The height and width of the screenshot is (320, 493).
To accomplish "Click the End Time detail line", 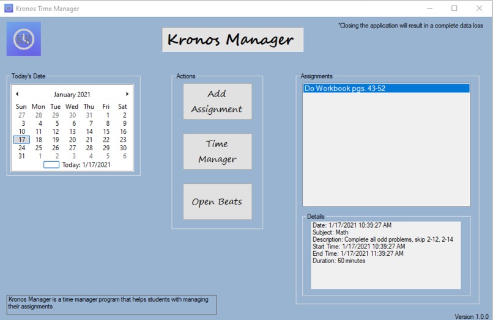I will [358, 253].
